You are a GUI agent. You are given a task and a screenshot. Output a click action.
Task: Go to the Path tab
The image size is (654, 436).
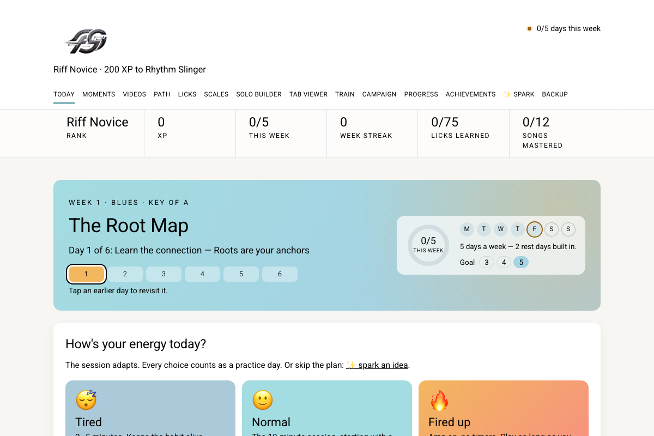pyautogui.click(x=162, y=94)
